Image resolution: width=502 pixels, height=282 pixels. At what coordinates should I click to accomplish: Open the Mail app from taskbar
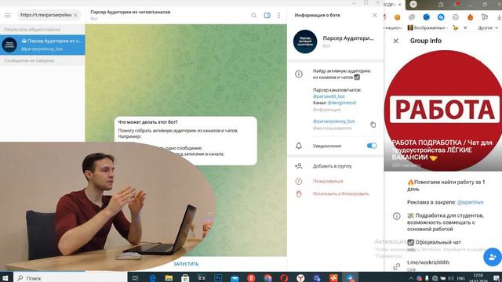tap(235, 278)
